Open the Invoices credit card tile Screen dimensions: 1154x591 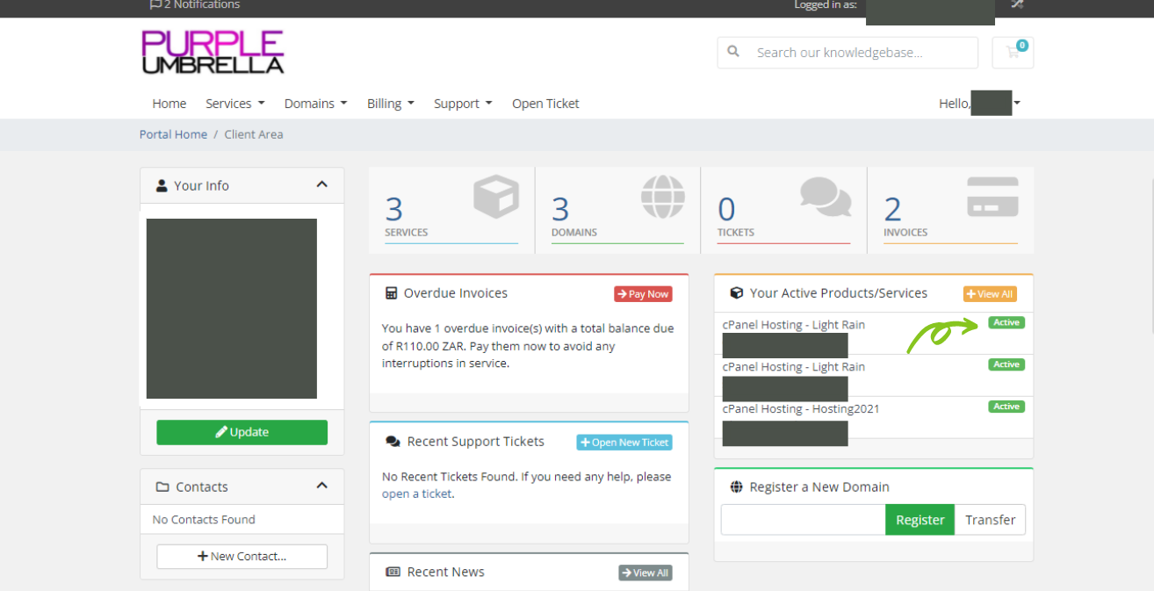992,197
